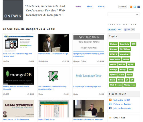Click the Brendan Eich video thumbnail
The width and height of the screenshot is (143, 122).
click(x=89, y=109)
